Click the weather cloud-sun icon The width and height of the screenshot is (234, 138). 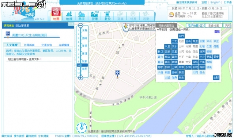171,15
